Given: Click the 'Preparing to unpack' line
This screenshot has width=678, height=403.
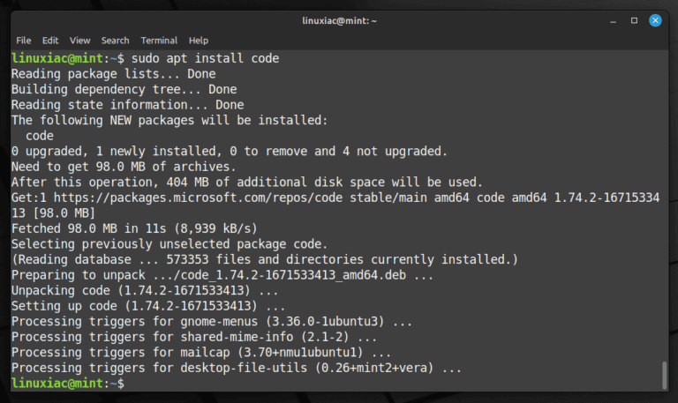Looking at the screenshot, I should pyautogui.click(x=222, y=275).
